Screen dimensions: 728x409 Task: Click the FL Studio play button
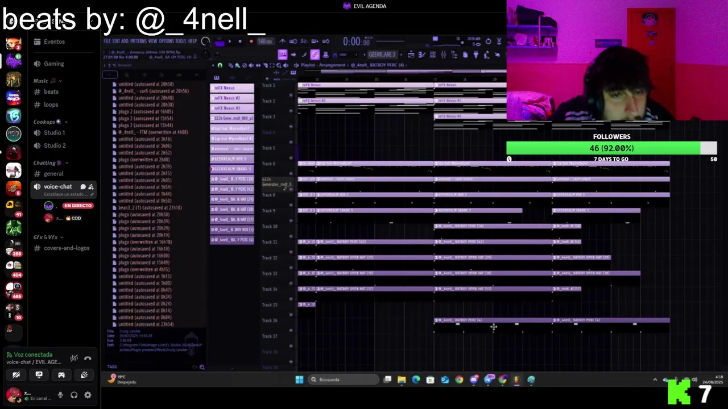[230, 41]
